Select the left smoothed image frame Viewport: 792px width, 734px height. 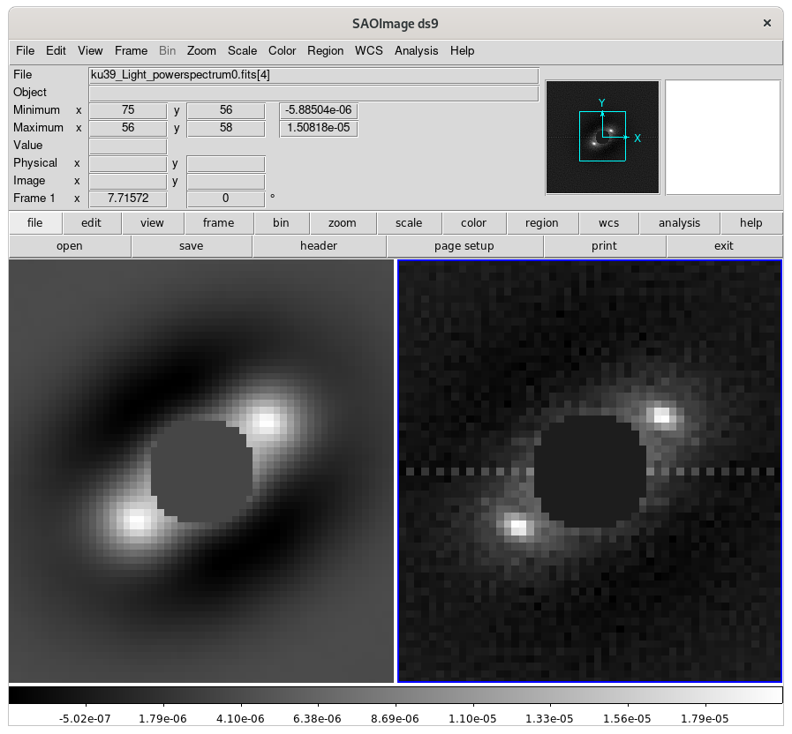pyautogui.click(x=201, y=471)
